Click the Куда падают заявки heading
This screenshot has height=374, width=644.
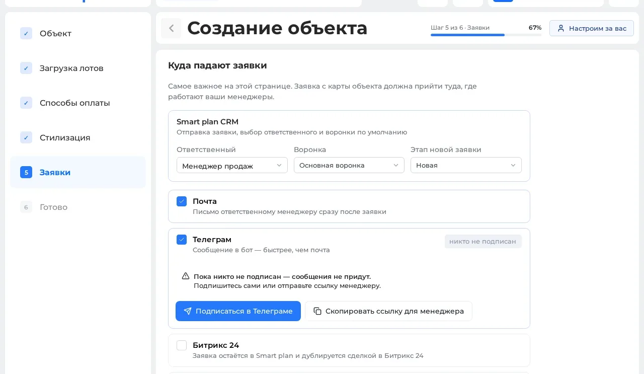pos(217,65)
